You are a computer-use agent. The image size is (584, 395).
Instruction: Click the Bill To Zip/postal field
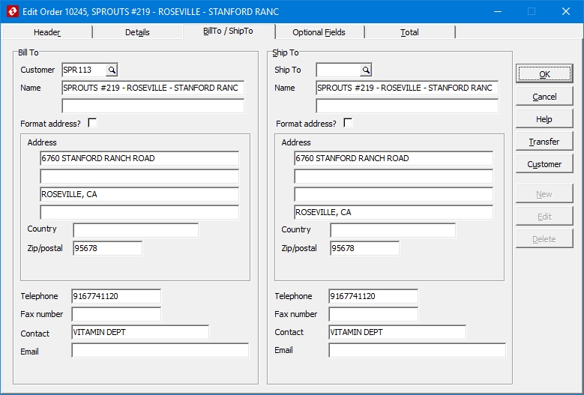pyautogui.click(x=108, y=248)
